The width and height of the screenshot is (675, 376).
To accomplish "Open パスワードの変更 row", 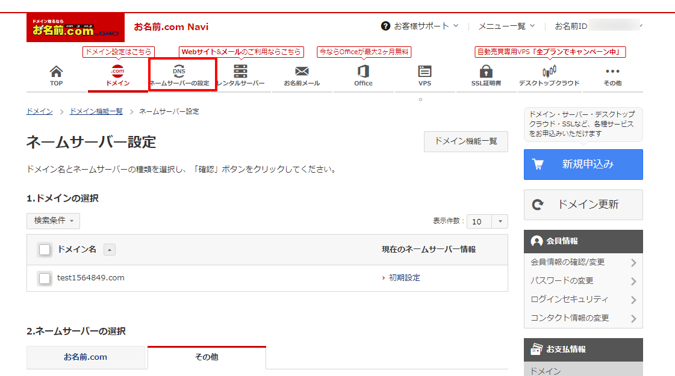I will [x=583, y=281].
